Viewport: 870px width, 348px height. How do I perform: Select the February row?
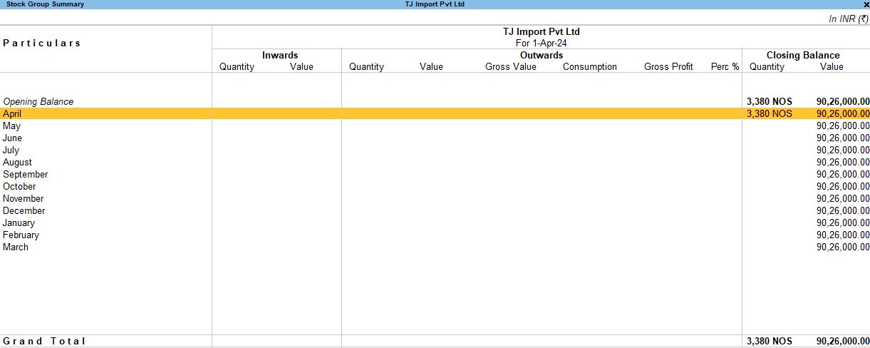pyautogui.click(x=435, y=235)
